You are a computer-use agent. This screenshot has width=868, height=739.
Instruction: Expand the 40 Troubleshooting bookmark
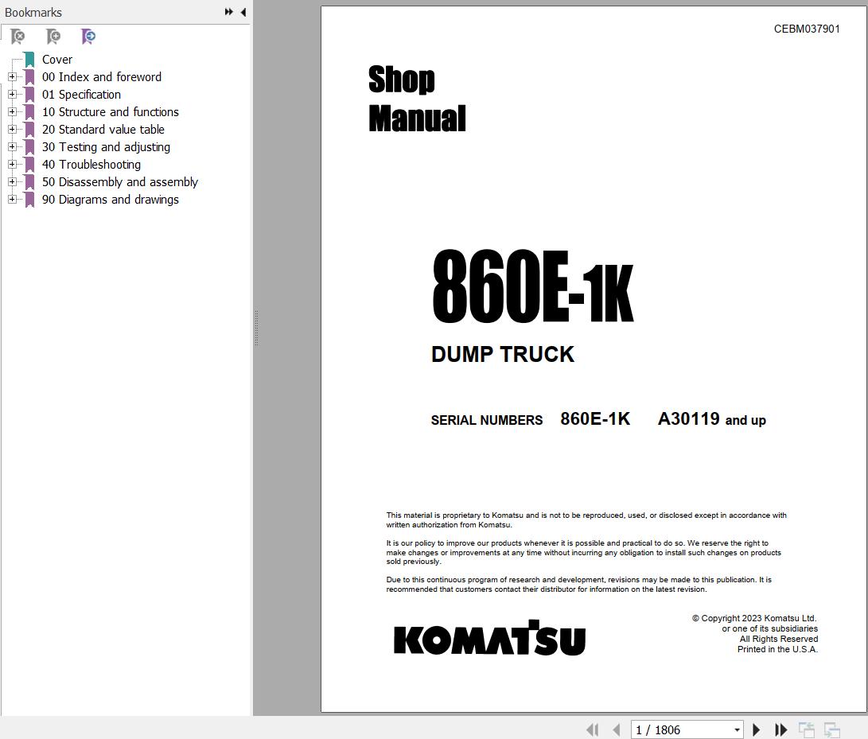coord(12,165)
